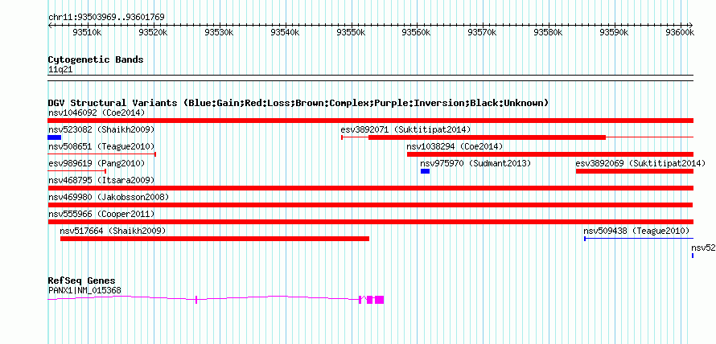Screen dimensions: 716x344
Task: Click the chr11:93503969..93601769 coordinate label
Action: (106, 18)
